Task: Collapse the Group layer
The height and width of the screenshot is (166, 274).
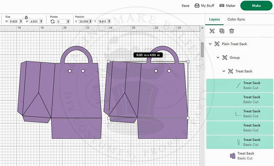Action: click(218, 58)
